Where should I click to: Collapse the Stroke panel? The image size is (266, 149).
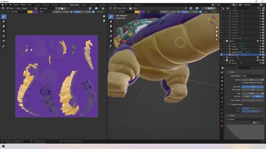[x=229, y=72]
